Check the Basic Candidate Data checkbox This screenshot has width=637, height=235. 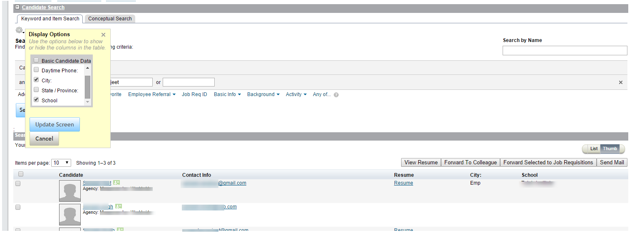(x=36, y=60)
